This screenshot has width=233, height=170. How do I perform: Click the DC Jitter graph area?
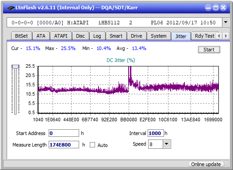click(128, 90)
